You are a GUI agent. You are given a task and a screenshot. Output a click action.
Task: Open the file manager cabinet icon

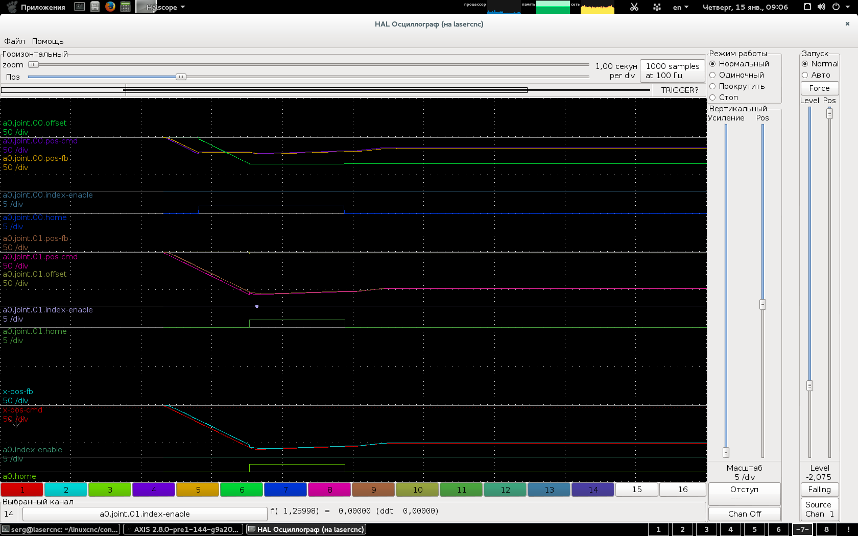[95, 7]
